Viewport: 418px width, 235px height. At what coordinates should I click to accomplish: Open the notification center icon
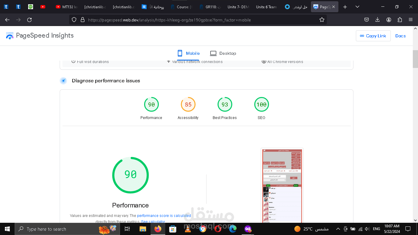coord(408,229)
